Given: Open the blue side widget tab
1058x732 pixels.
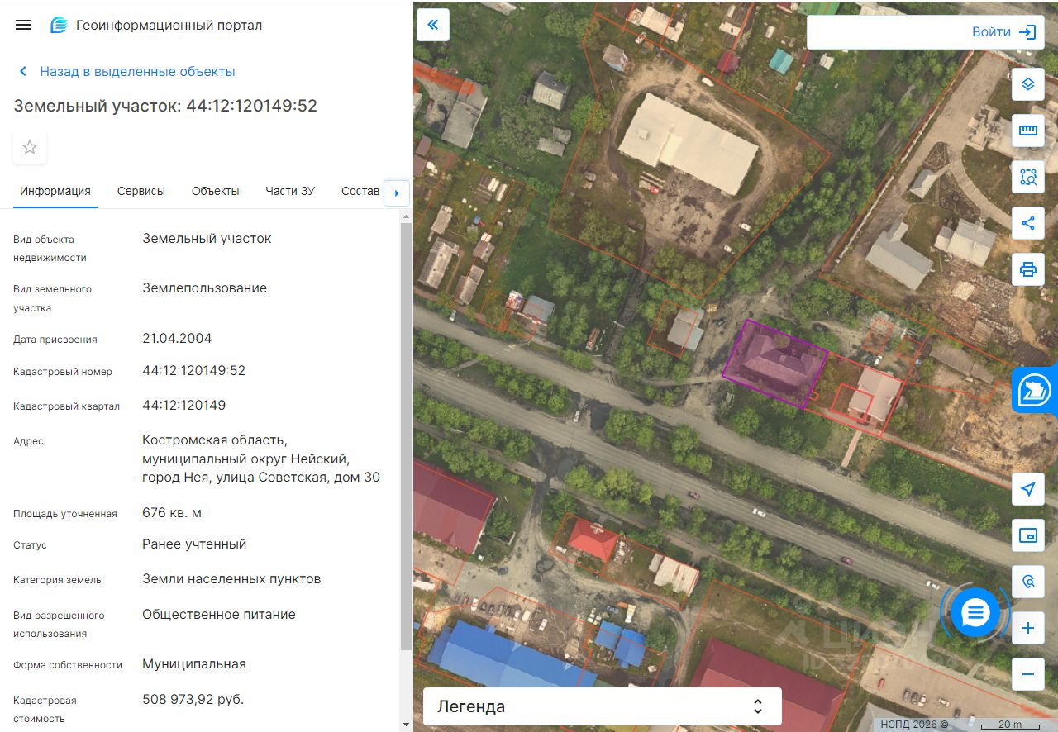Looking at the screenshot, I should tap(1035, 391).
